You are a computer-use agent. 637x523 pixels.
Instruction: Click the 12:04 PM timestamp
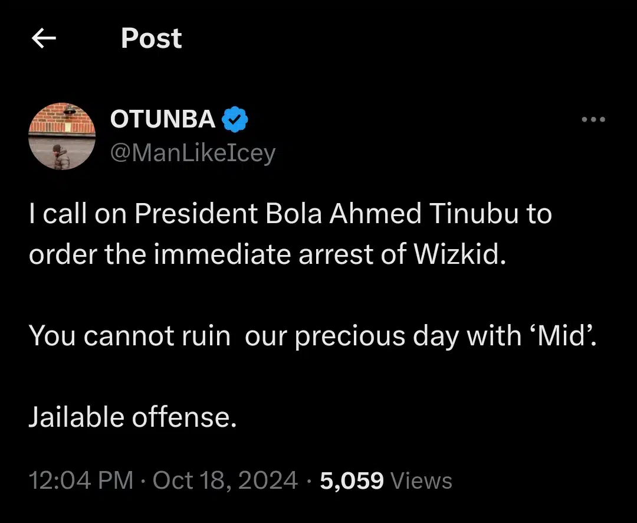[x=81, y=480]
